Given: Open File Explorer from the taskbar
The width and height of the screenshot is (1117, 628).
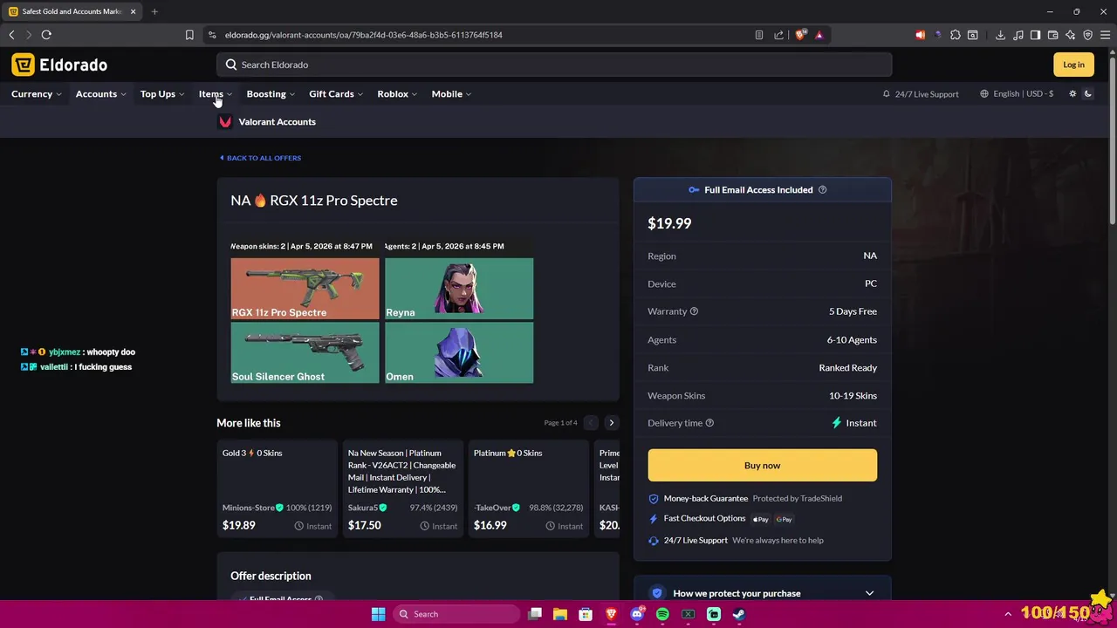Looking at the screenshot, I should click(x=560, y=614).
